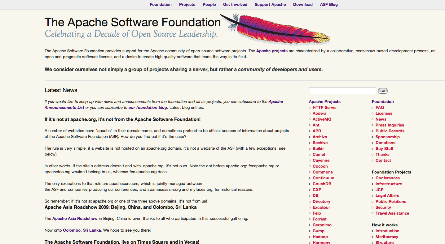Image resolution: width=445 pixels, height=244 pixels.
Task: Open the Security link in Foundation Projects
Action: 383,208
